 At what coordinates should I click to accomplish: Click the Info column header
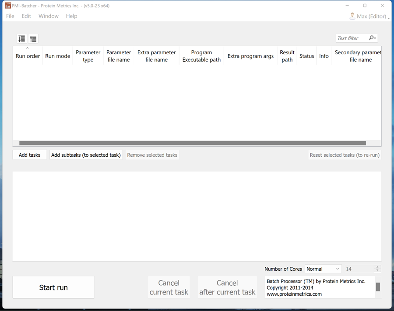point(324,56)
